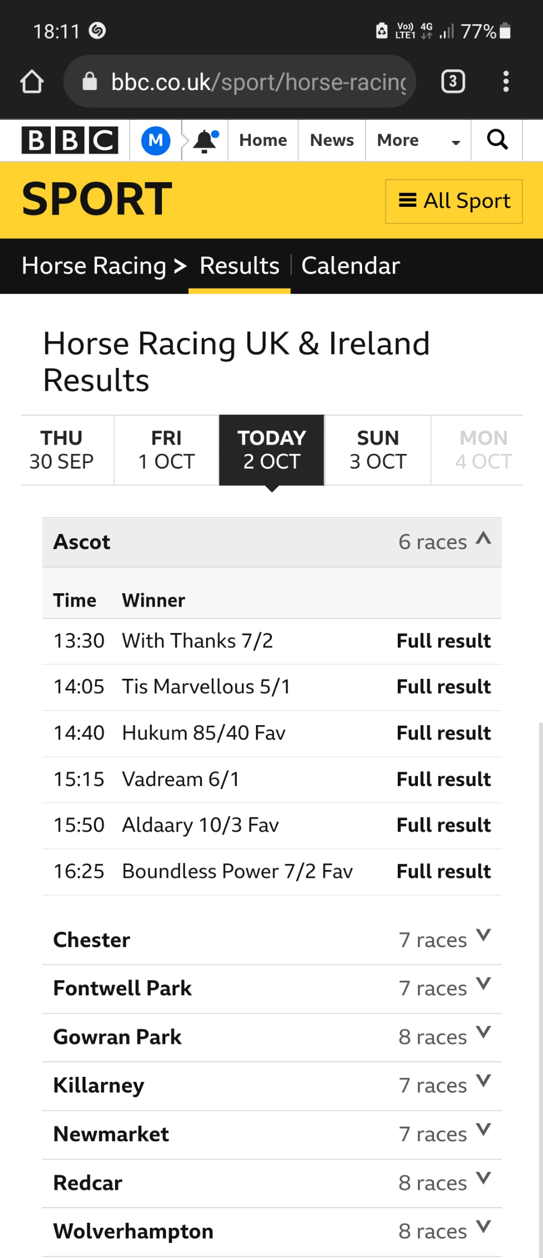
Task: View full result for Hukum race
Action: 444,733
